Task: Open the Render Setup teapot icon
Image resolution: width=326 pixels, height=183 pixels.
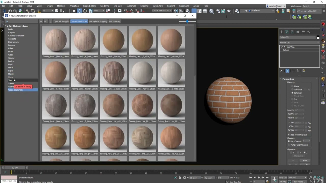Action: [218, 11]
